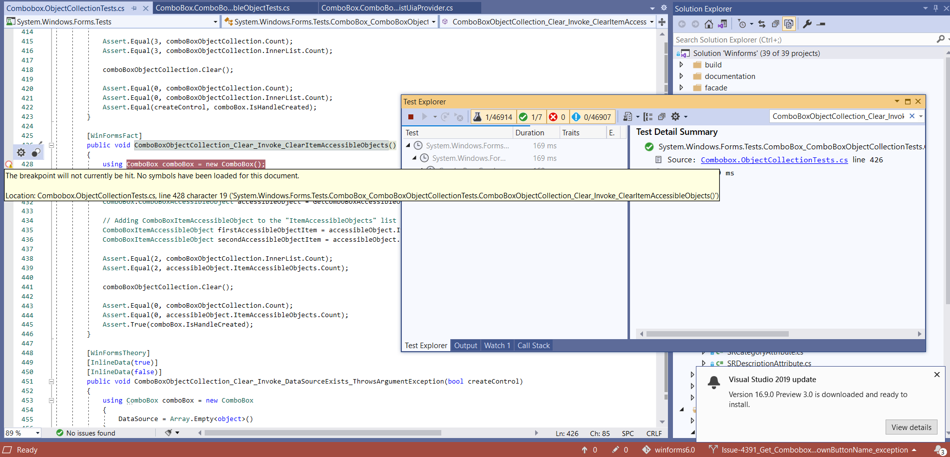The image size is (950, 457).
Task: Open editor settings gear above scrollbar
Action: pos(663,8)
